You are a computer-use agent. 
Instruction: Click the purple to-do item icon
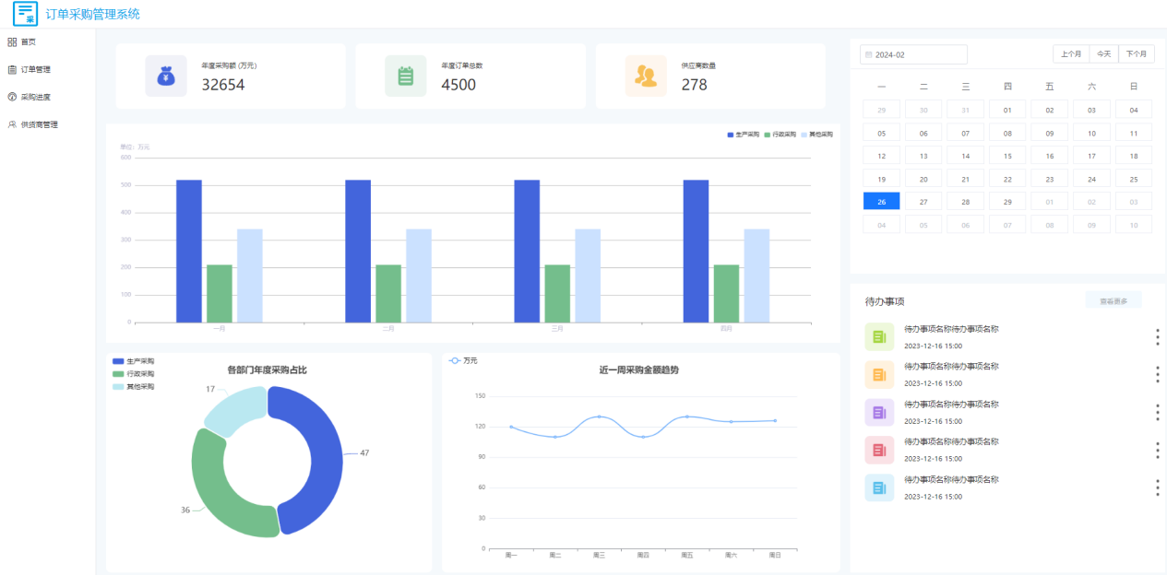(x=879, y=412)
